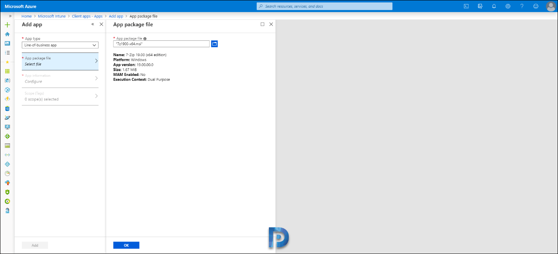Click the Execution Context: Dual Purpose text
Image resolution: width=558 pixels, height=254 pixels.
[x=142, y=80]
